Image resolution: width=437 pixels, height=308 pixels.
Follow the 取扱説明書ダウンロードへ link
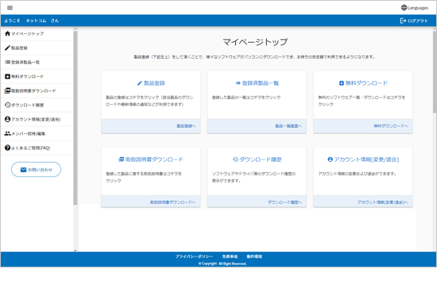tap(172, 202)
